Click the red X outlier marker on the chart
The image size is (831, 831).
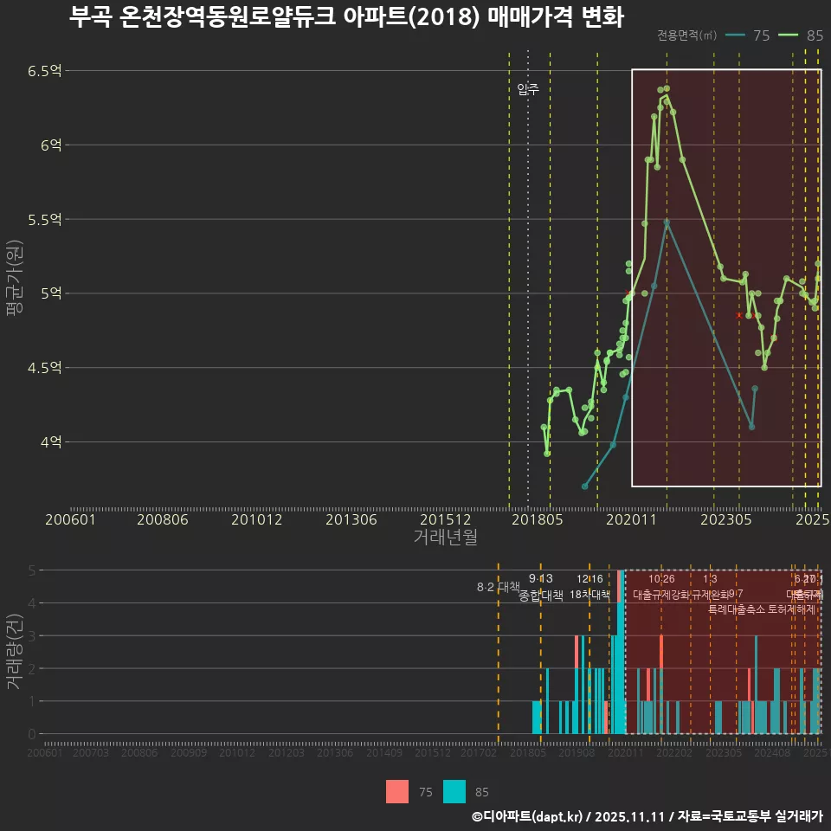click(x=738, y=316)
